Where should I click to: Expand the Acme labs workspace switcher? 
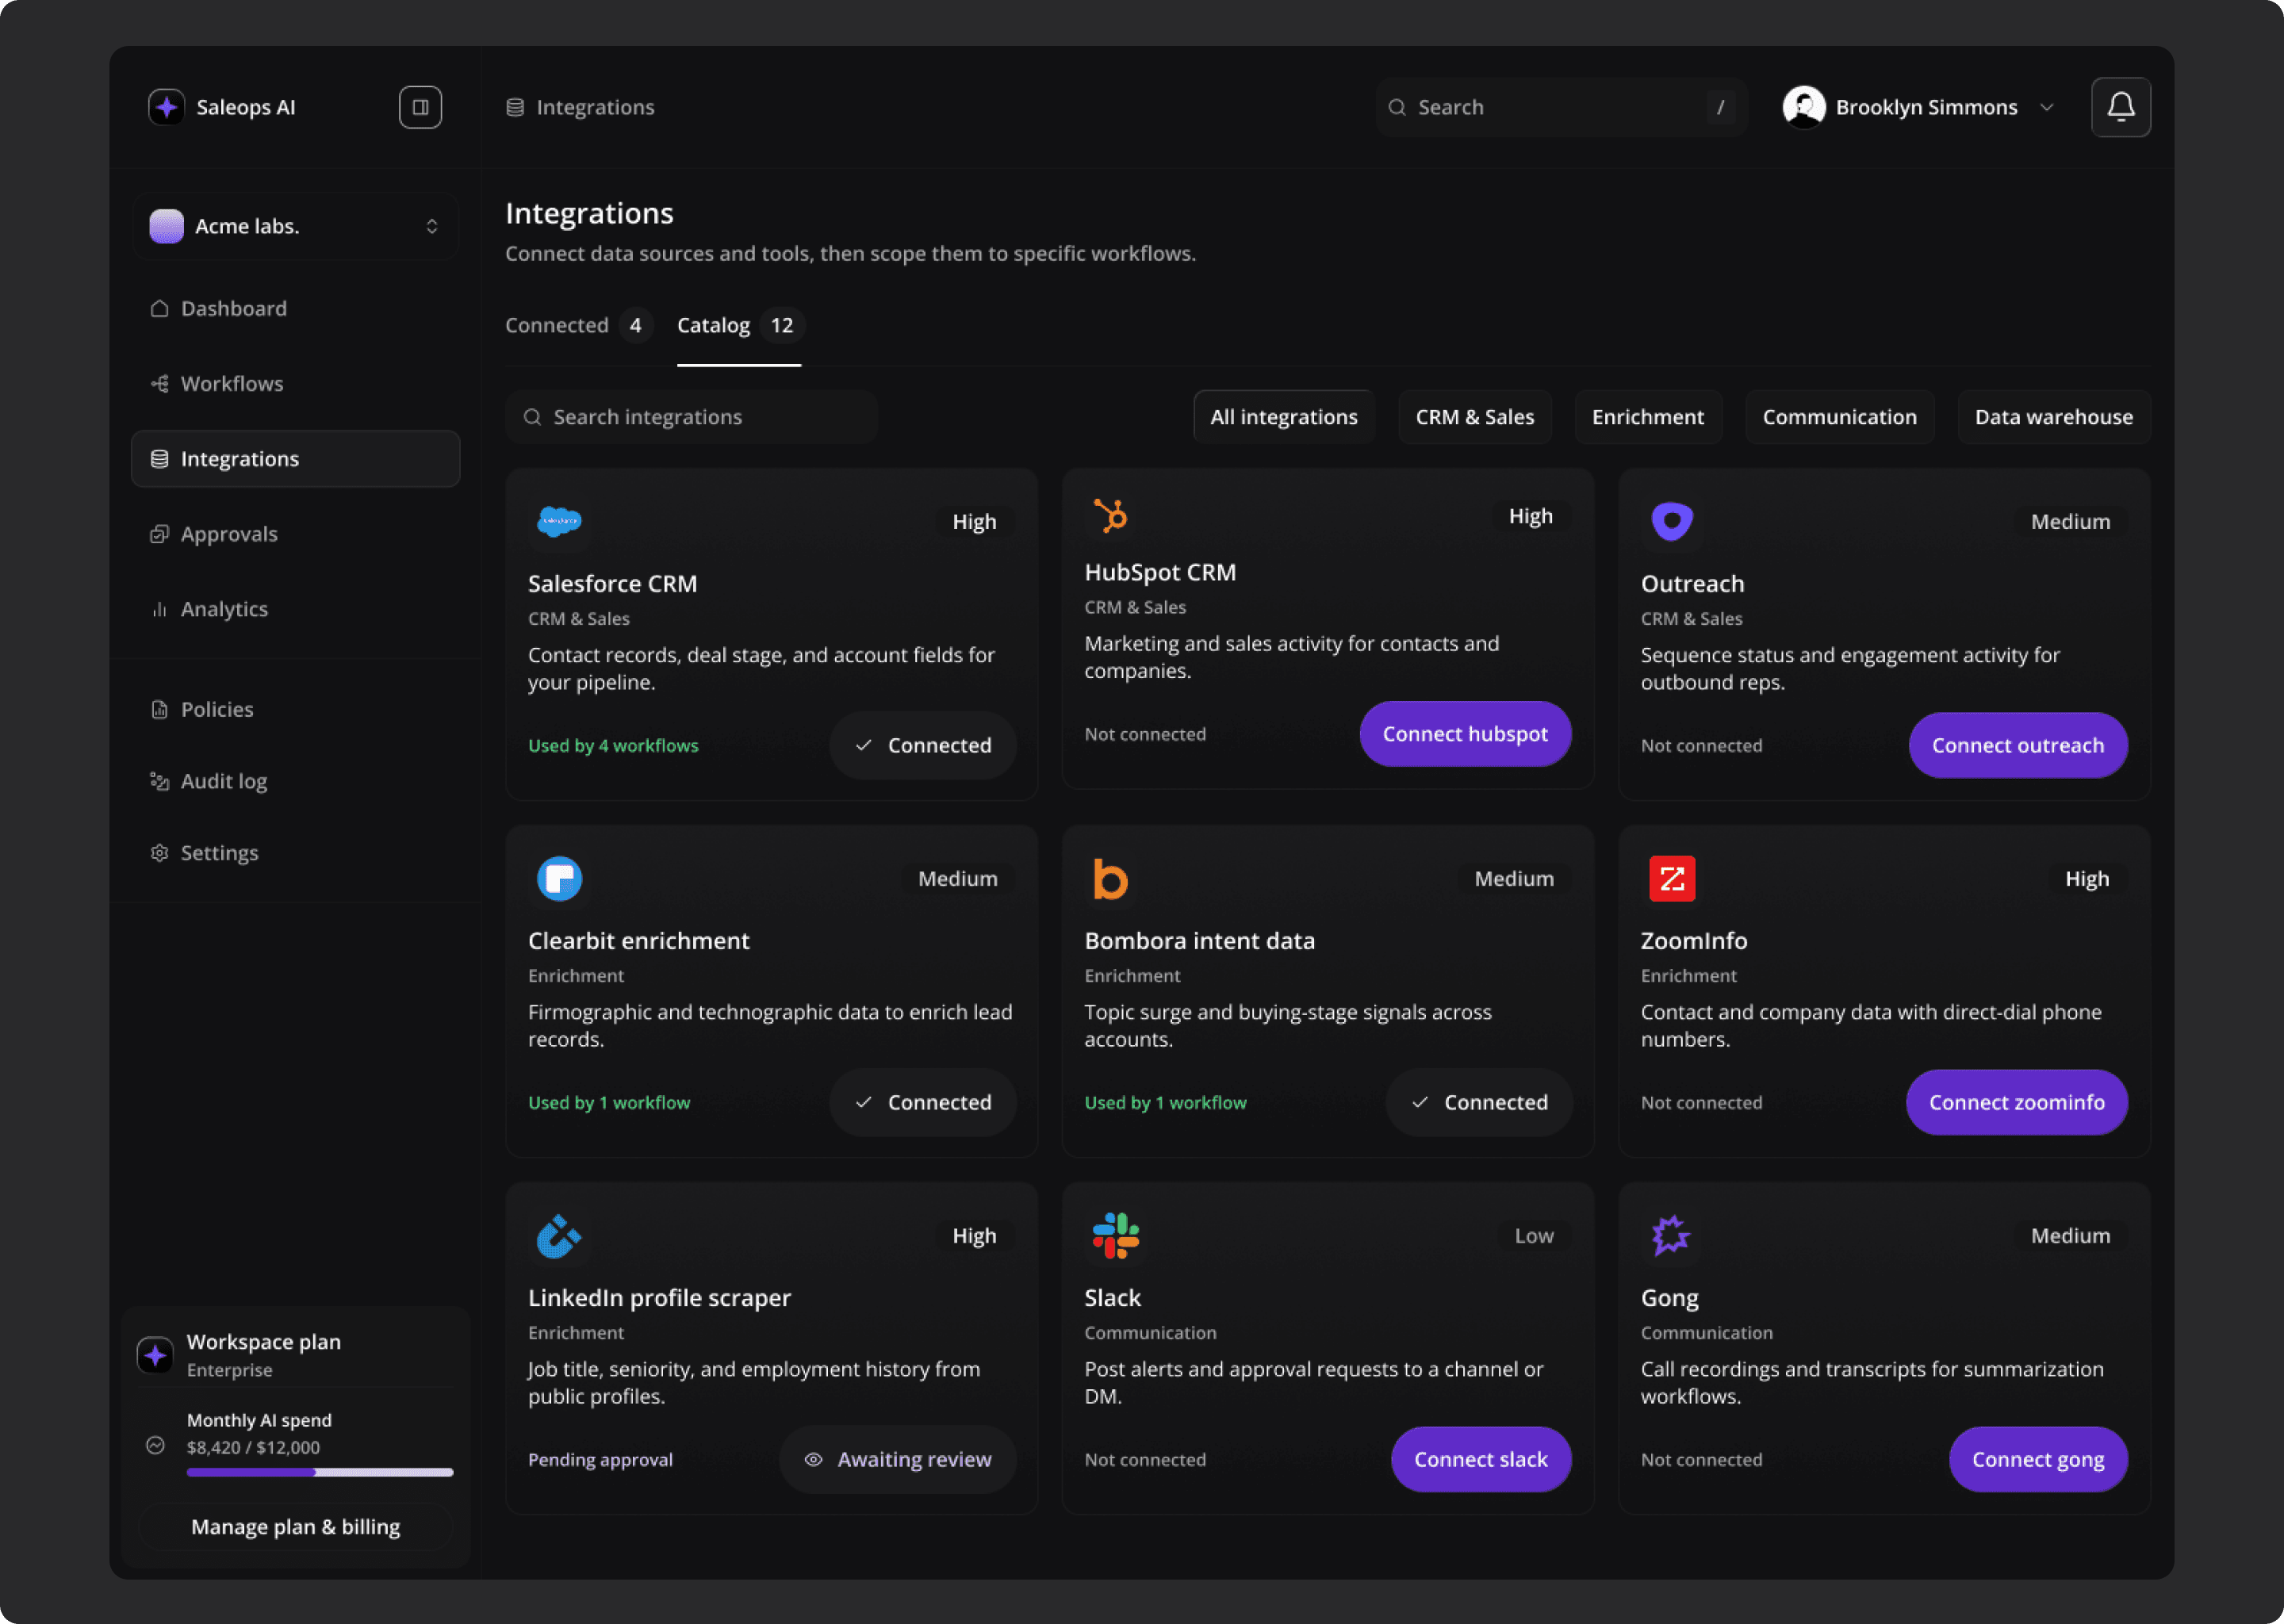295,226
